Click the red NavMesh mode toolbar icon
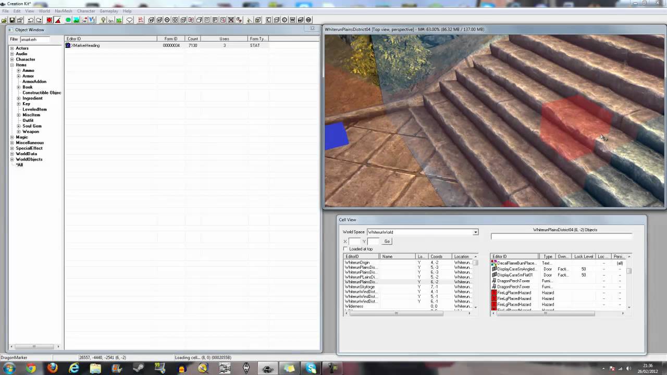The height and width of the screenshot is (375, 667). [x=141, y=20]
